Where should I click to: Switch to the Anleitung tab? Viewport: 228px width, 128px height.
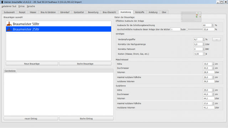point(153,12)
